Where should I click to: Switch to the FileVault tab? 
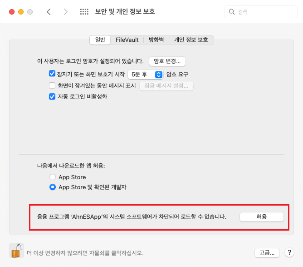[127, 40]
